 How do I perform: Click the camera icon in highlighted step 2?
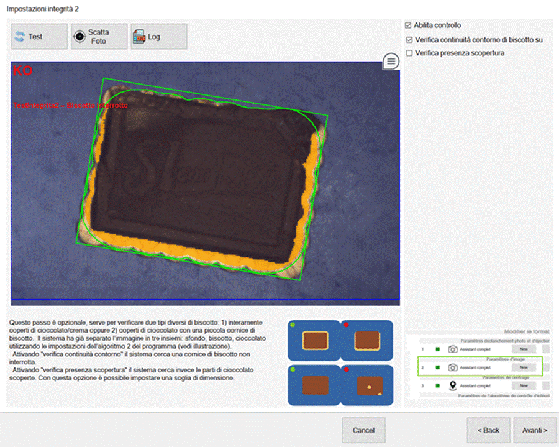tap(453, 367)
